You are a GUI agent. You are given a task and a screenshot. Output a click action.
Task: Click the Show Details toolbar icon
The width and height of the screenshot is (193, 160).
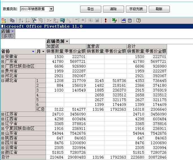pyautogui.click(x=97, y=21)
